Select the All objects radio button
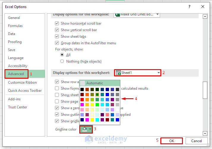Screen dimensions: 212x149 pos(62,55)
